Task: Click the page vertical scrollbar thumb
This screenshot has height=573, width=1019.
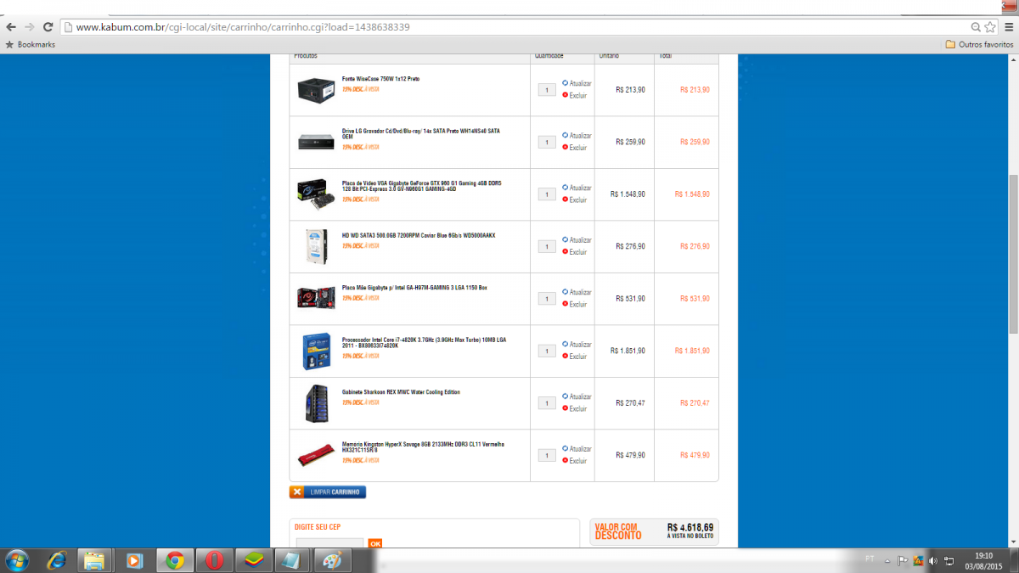Action: 1013,253
